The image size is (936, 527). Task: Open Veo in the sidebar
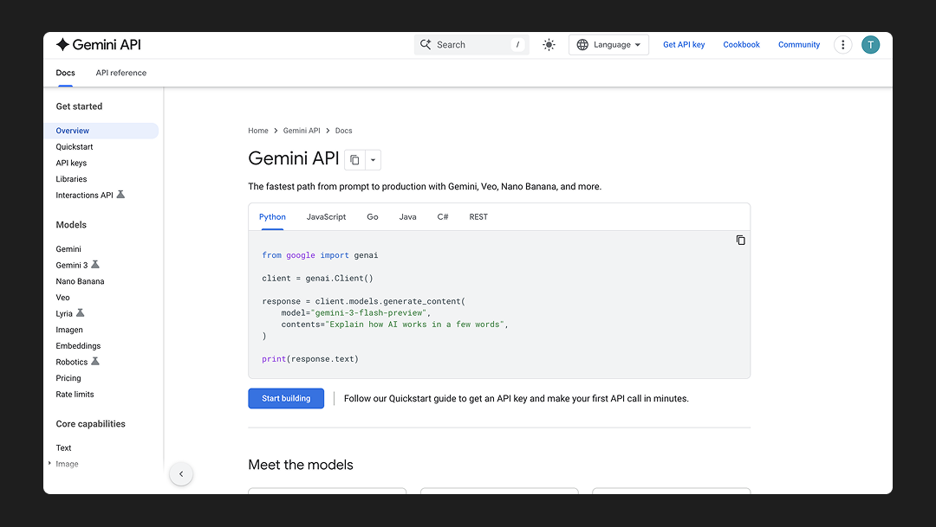click(62, 297)
